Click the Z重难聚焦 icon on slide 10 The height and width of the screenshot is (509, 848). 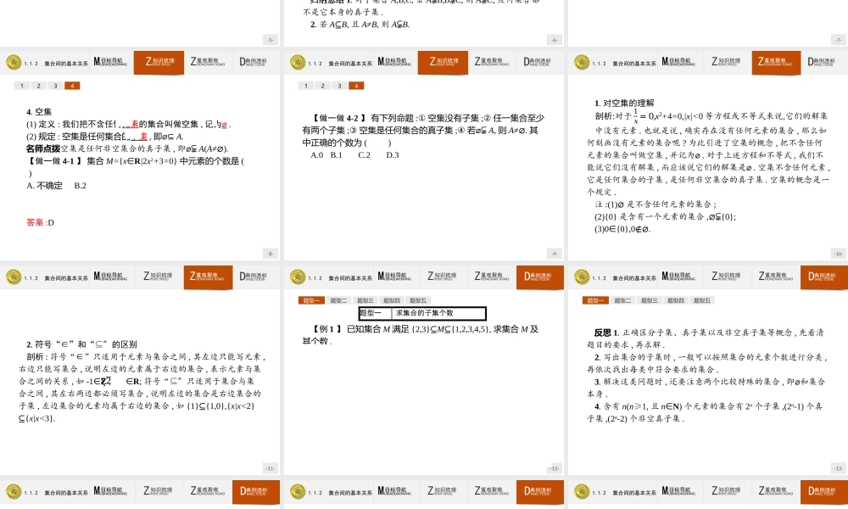pos(773,62)
